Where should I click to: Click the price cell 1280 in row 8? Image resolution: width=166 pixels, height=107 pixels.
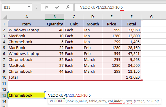111,65
